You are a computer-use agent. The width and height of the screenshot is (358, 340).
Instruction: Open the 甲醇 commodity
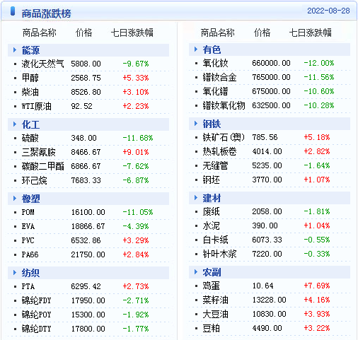30,78
